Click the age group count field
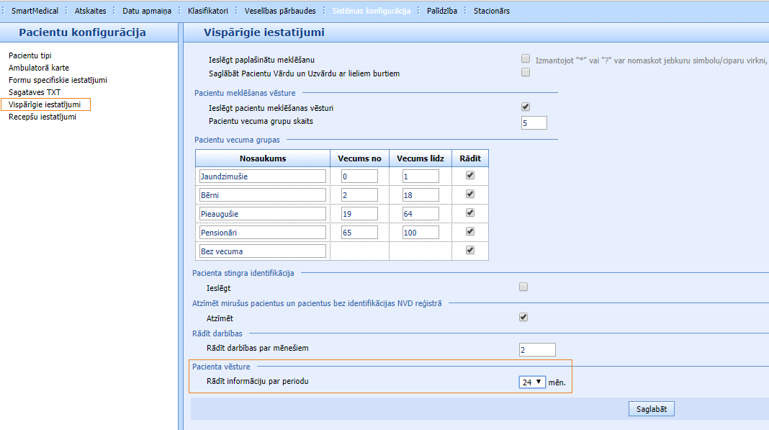 (x=534, y=123)
